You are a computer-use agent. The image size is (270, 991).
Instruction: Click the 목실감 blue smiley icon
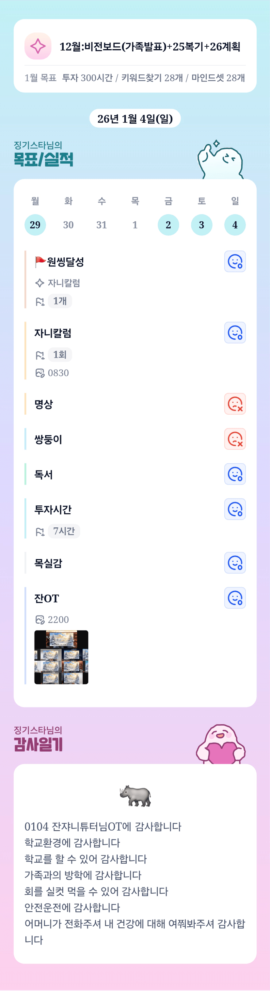point(235,563)
